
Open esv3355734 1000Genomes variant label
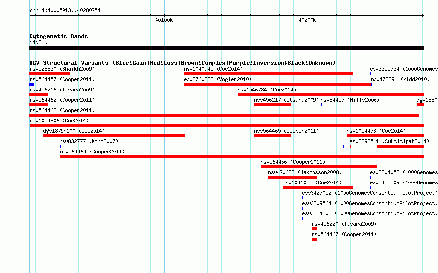tap(404, 69)
